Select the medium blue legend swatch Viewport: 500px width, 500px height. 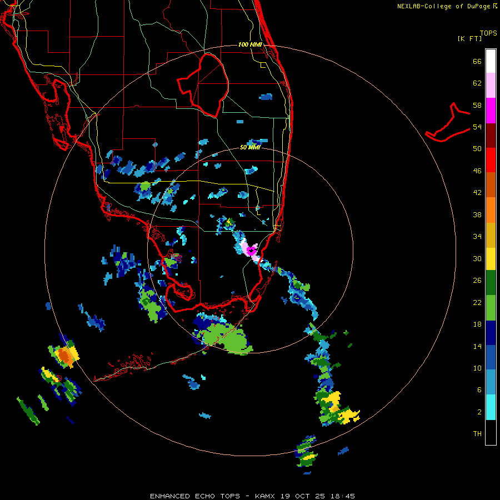coord(491,357)
